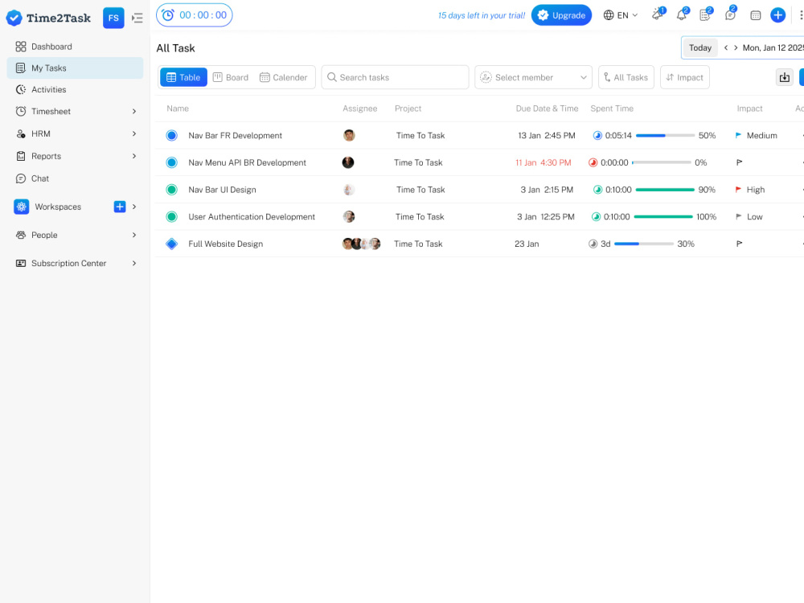
Task: Expand the People sidebar chevron
Action: (134, 235)
